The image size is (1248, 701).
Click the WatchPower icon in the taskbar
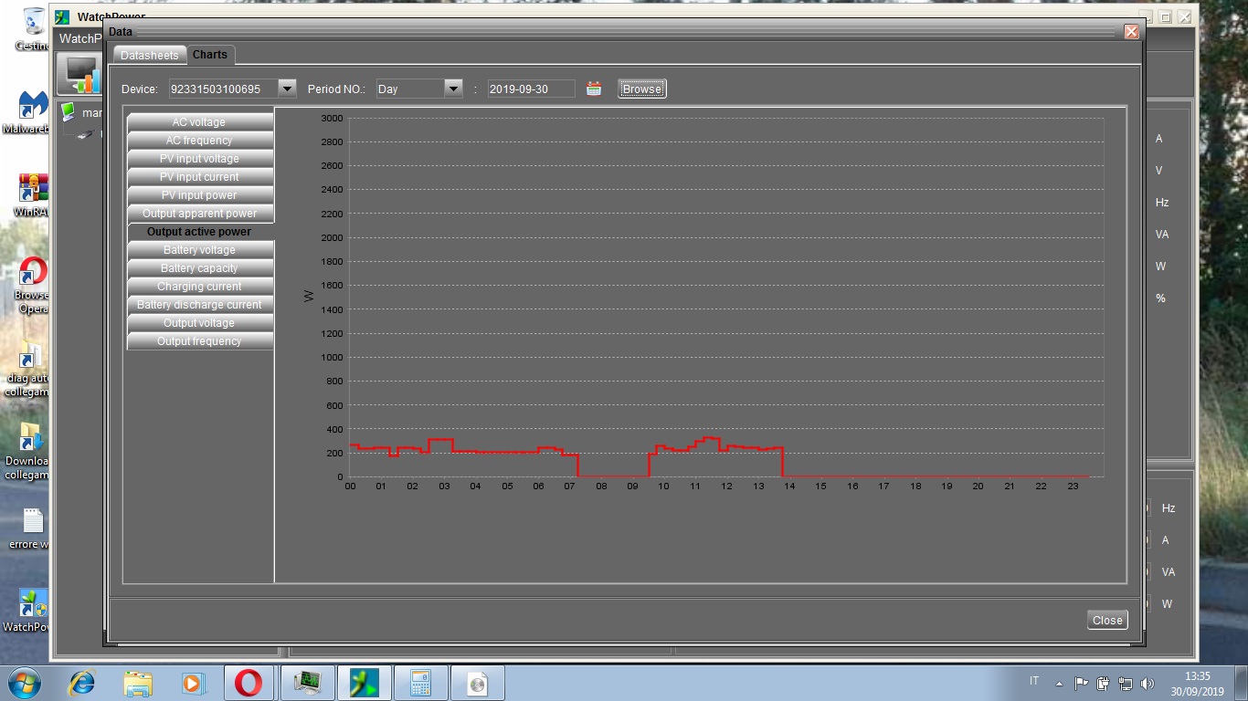(x=364, y=683)
